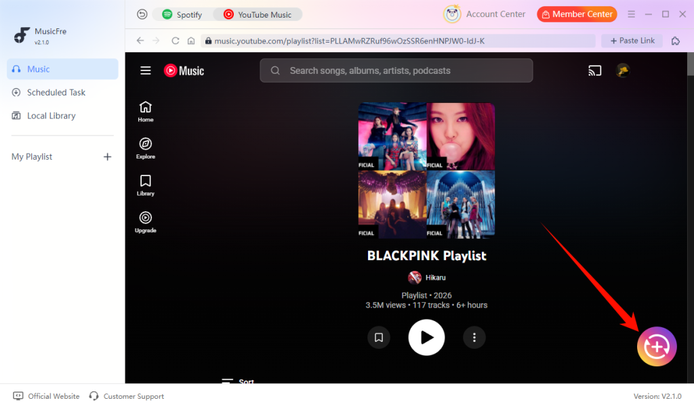Click the history/restore icon beside Spotify tab
Viewport: 694px width, 409px height.
(142, 14)
